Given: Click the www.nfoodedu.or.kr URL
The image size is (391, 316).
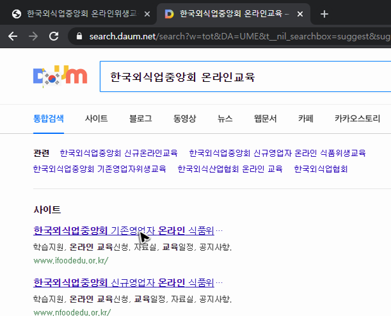Looking at the screenshot, I should pyautogui.click(x=72, y=312).
